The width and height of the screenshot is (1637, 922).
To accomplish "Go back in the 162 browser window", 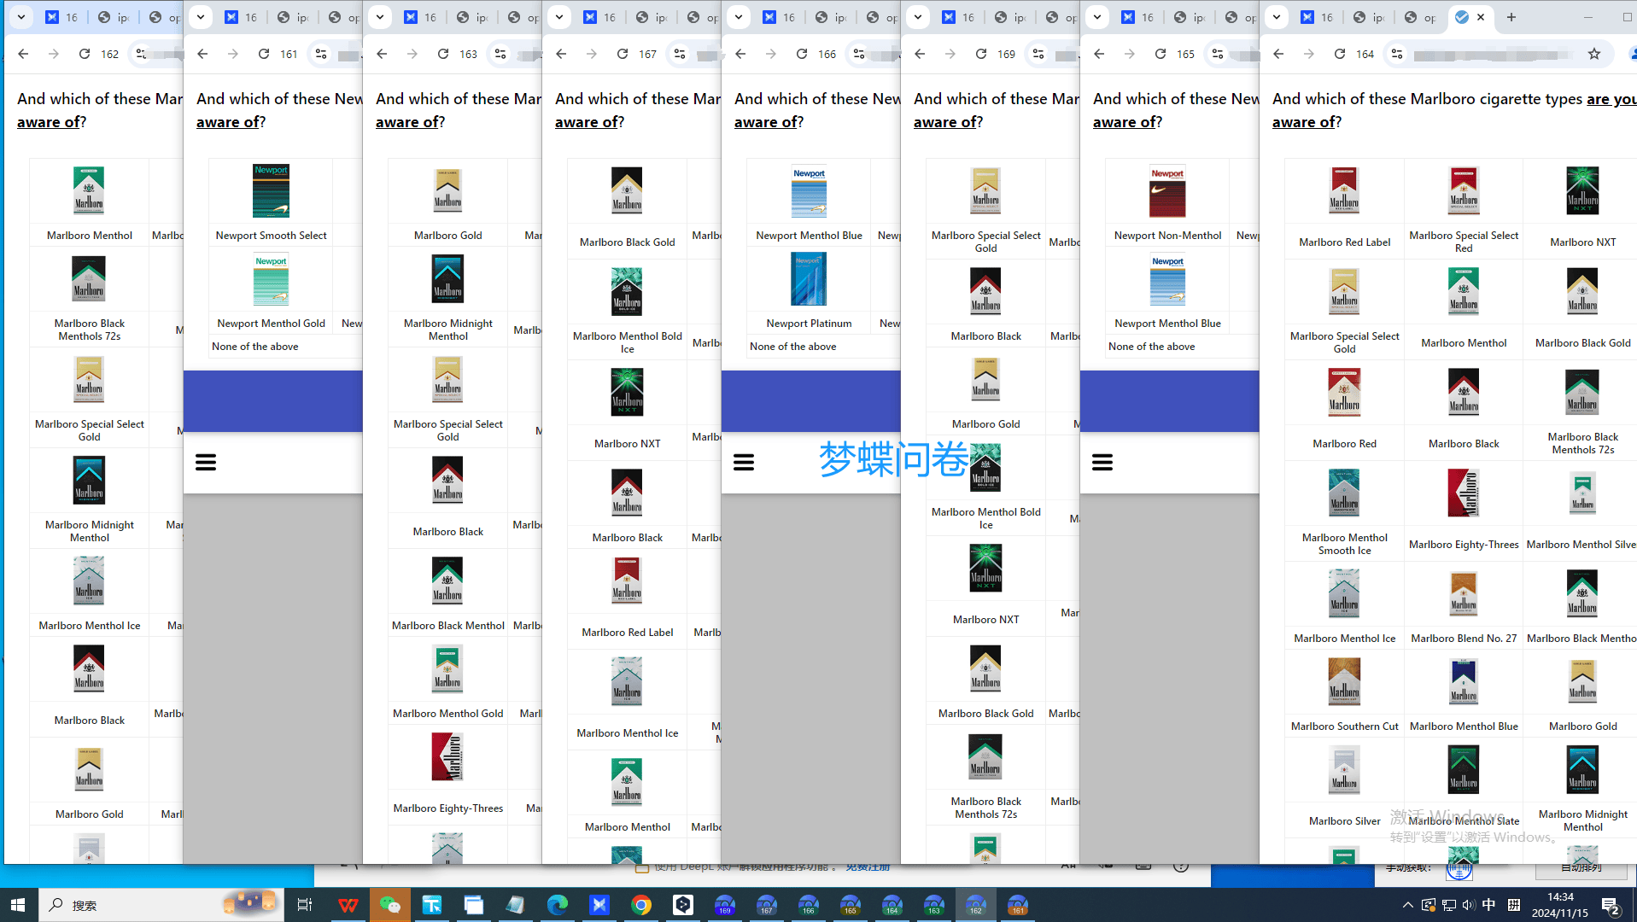I will point(23,54).
